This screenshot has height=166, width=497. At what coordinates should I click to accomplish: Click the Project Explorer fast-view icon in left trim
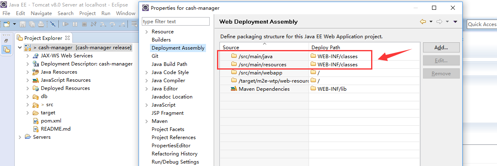click(7, 50)
